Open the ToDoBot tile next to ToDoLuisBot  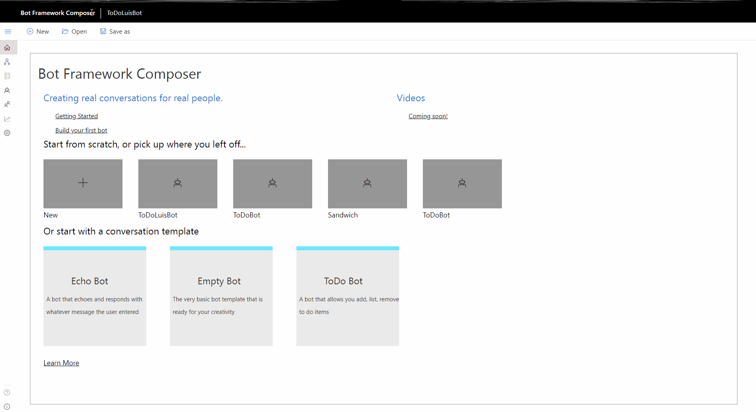[273, 184]
